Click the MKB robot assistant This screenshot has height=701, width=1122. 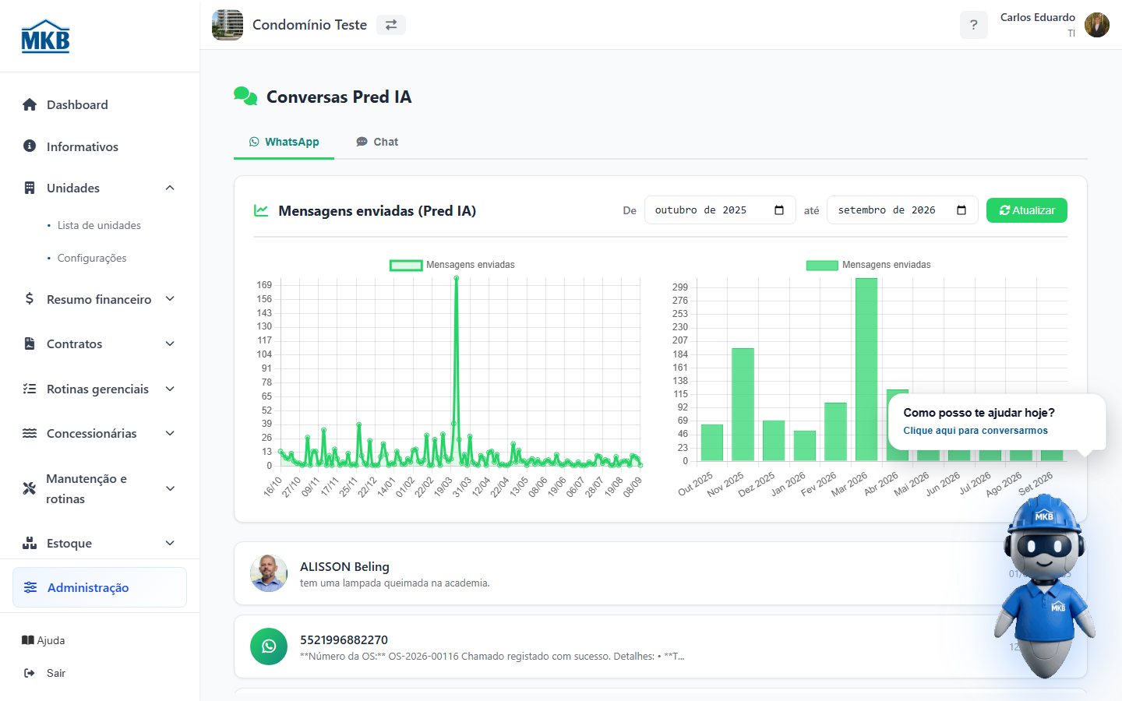point(1044,586)
